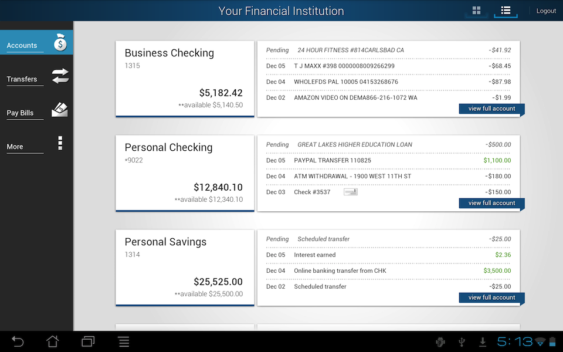This screenshot has width=563, height=352.
Task: Expand More in the navigation menu
Action: 15,146
